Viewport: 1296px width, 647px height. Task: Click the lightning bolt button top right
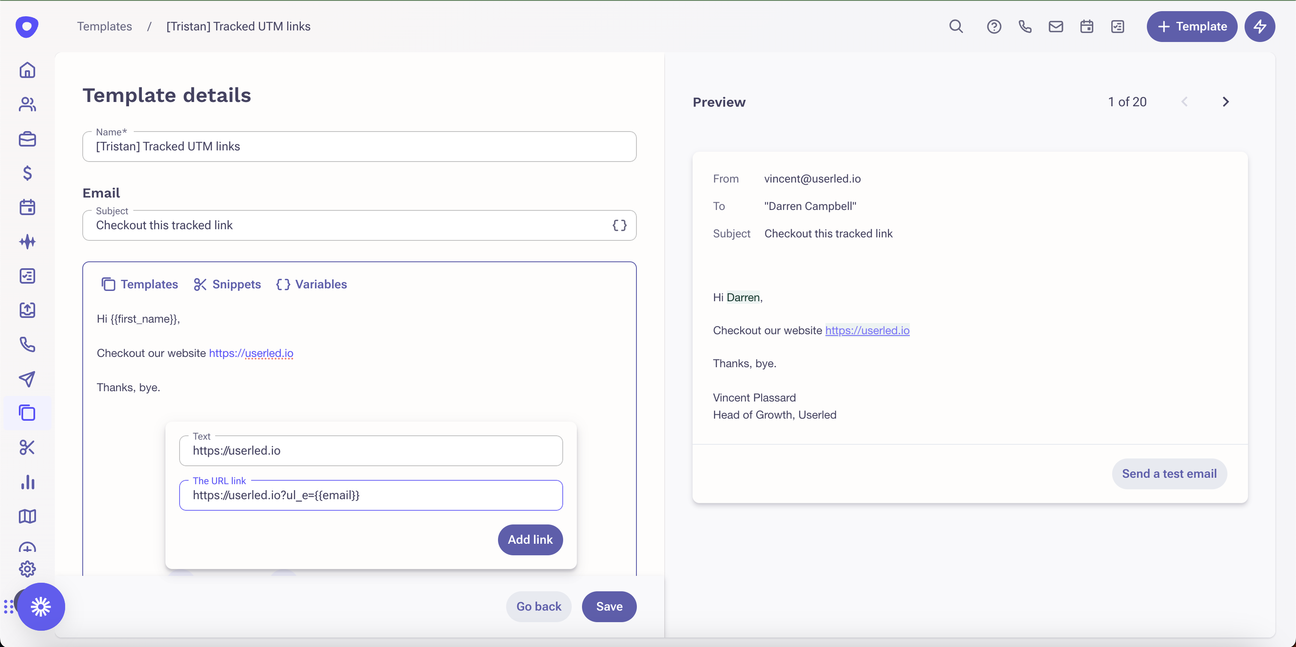pyautogui.click(x=1259, y=26)
